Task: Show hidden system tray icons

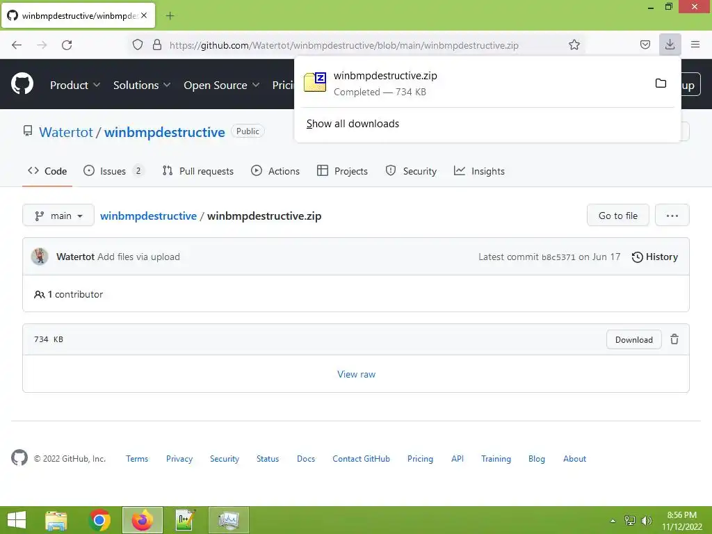Action: point(613,521)
